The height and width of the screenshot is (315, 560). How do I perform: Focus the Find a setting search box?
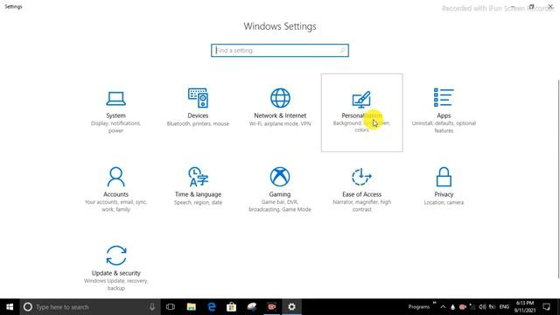[x=280, y=51]
